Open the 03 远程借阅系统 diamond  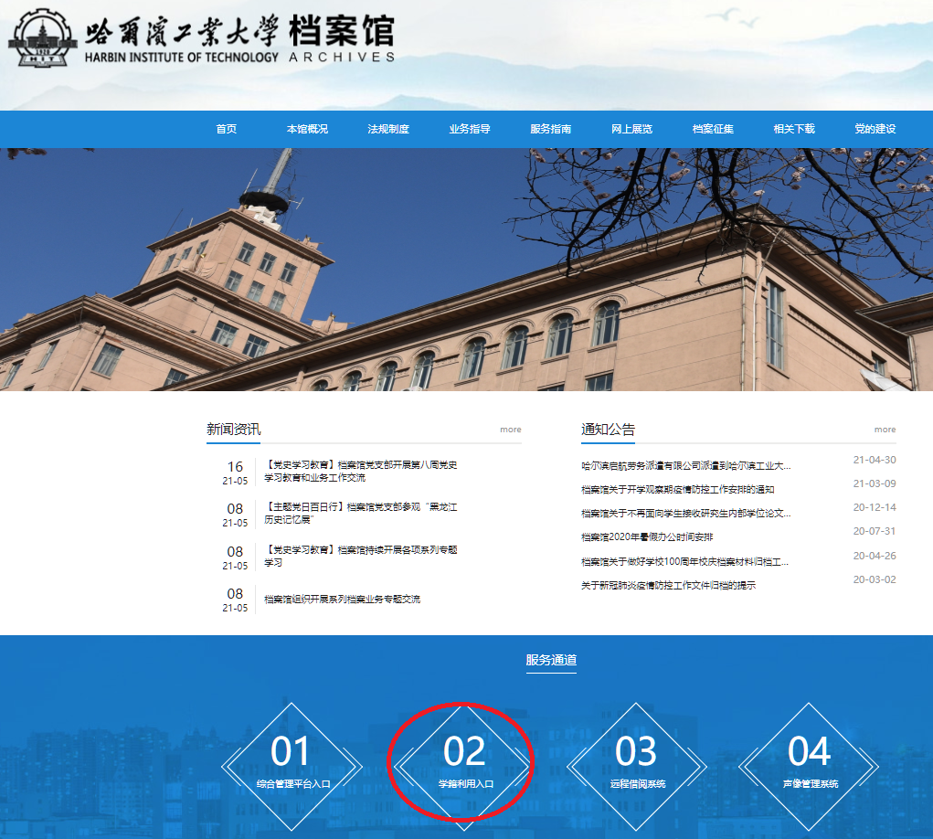(x=637, y=767)
